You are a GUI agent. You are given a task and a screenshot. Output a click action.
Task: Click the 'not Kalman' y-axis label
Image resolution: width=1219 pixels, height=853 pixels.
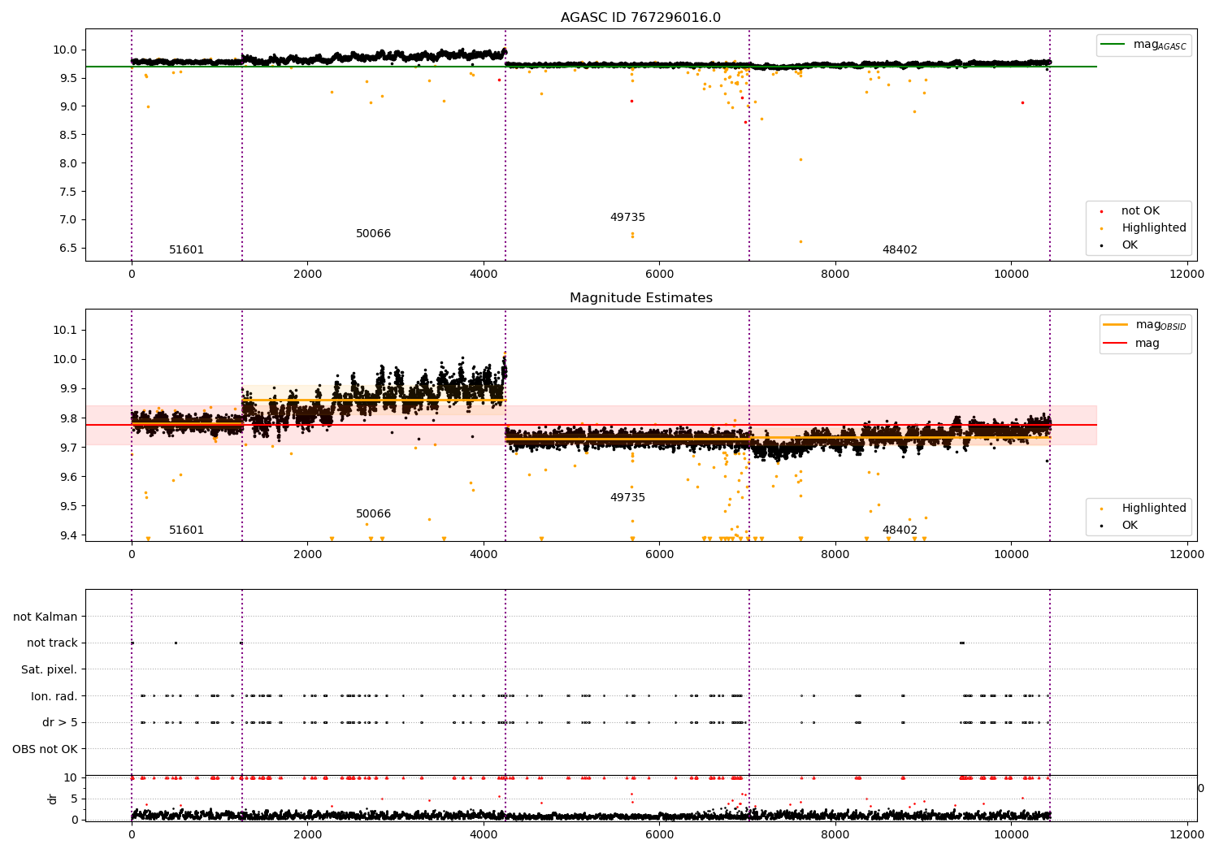(46, 617)
